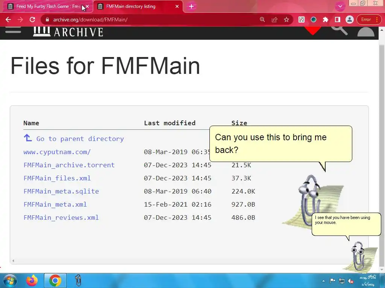Reload the current page
The height and width of the screenshot is (288, 385).
(x=32, y=19)
